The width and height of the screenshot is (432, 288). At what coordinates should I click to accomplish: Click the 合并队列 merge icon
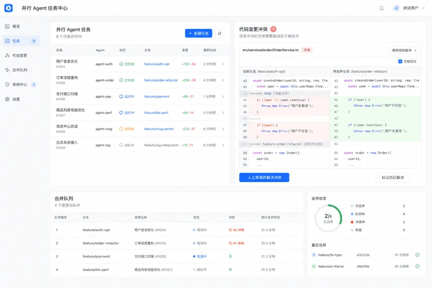pyautogui.click(x=8, y=70)
